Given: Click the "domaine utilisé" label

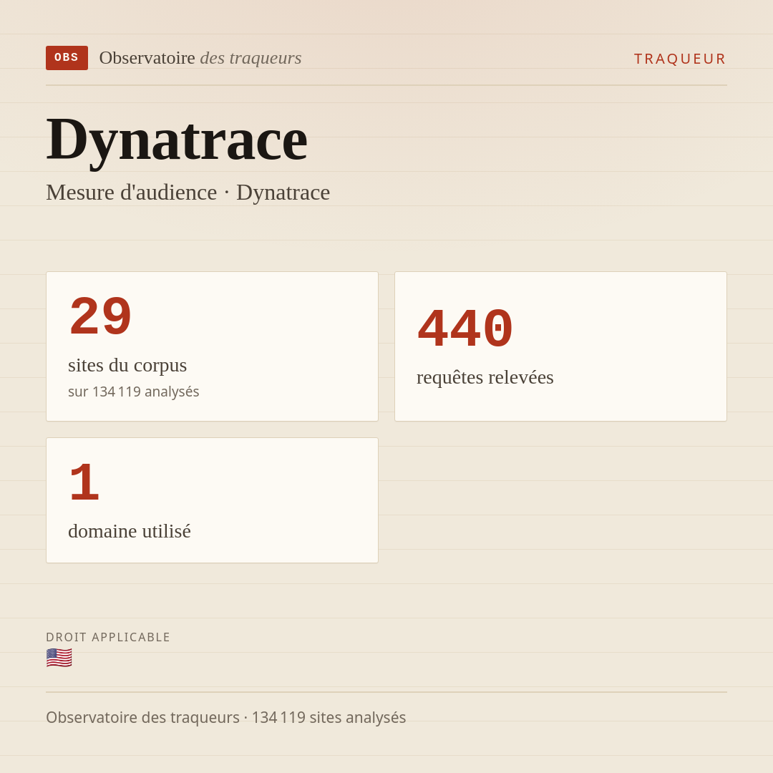Looking at the screenshot, I should pyautogui.click(x=129, y=531).
